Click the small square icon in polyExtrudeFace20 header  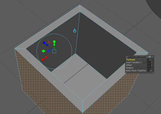tap(152, 57)
